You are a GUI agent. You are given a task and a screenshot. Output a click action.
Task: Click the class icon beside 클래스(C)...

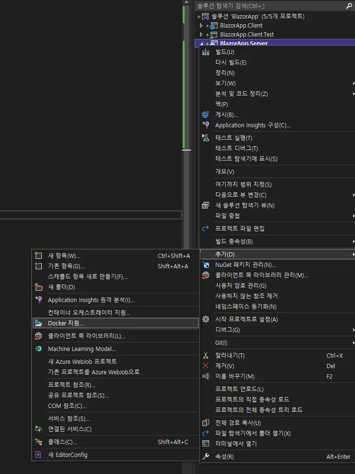click(x=38, y=442)
